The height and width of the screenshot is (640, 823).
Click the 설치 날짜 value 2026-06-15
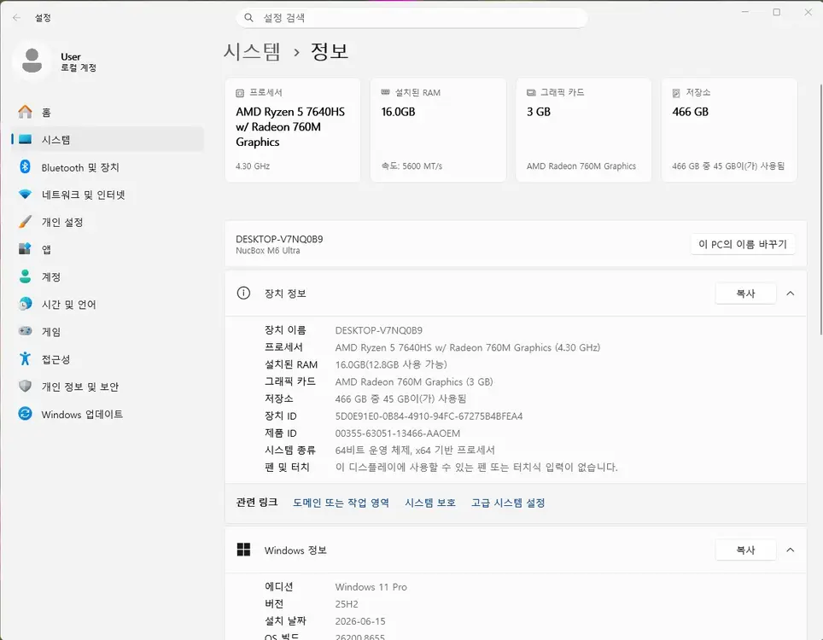point(360,621)
